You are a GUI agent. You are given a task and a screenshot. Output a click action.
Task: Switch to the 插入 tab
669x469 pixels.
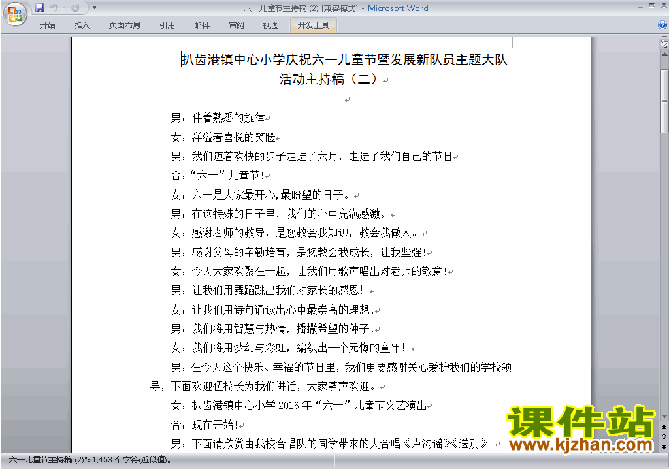82,25
